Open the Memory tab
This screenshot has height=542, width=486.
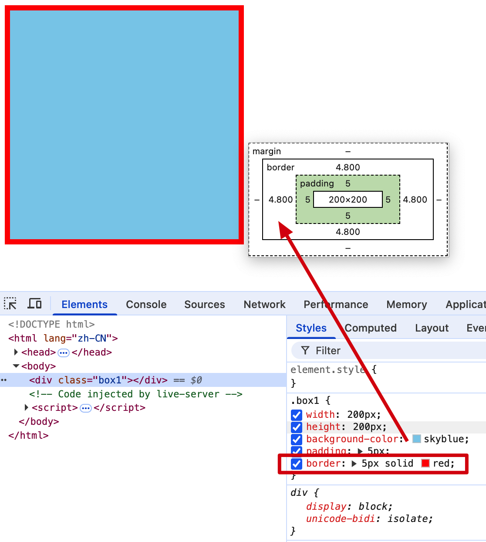(407, 305)
